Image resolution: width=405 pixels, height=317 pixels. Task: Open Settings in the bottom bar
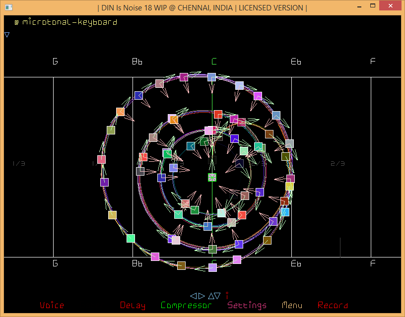[247, 306]
